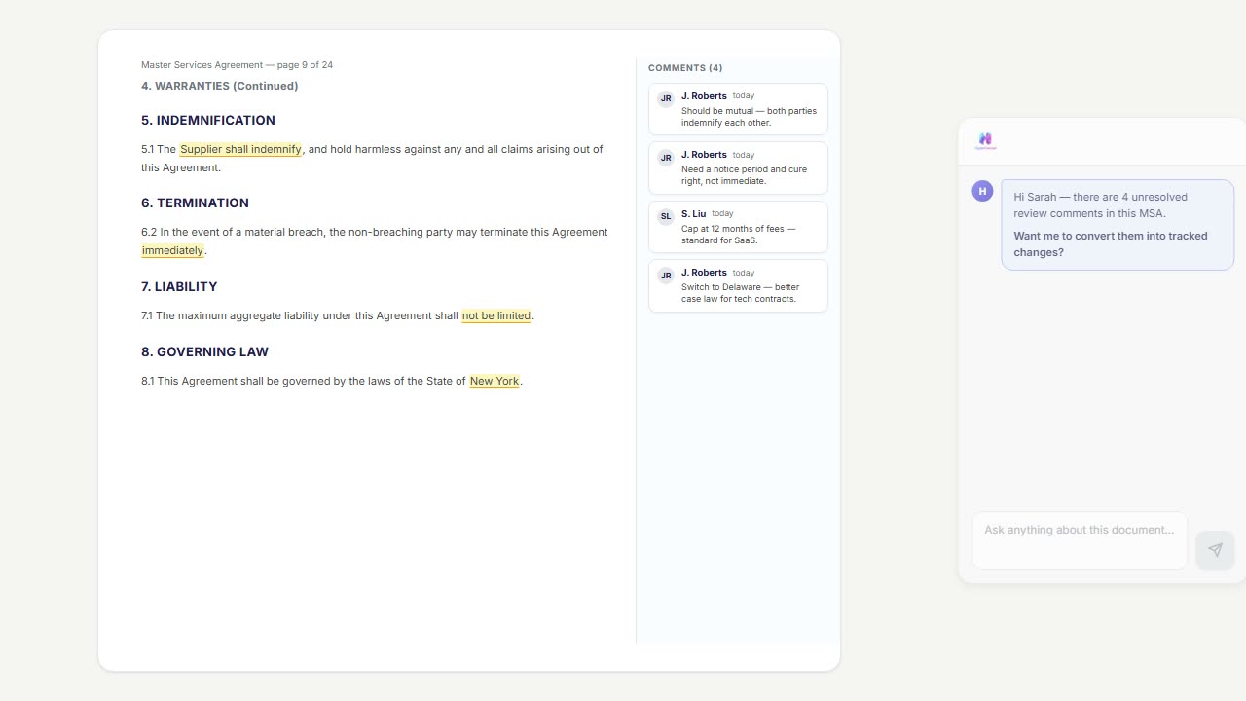Viewport: 1246px width, 701px height.
Task: Open comment 'Should be mutual — both parties'
Action: coord(749,117)
